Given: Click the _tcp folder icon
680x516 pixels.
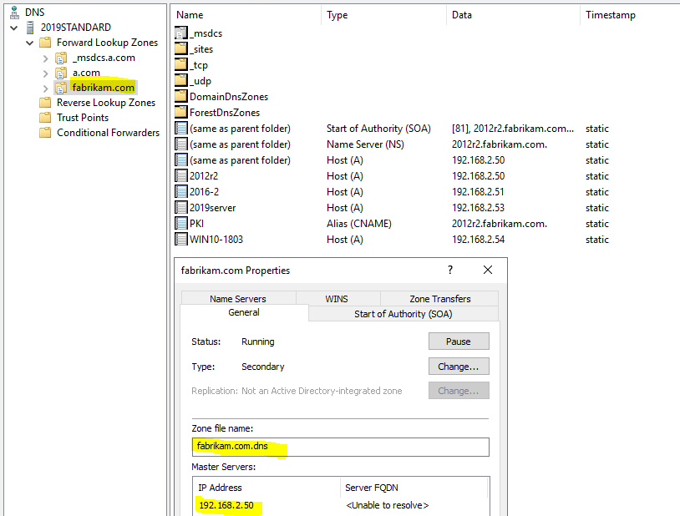Looking at the screenshot, I should [181, 65].
